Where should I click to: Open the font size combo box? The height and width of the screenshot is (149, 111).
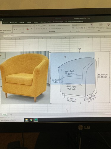click(27, 26)
